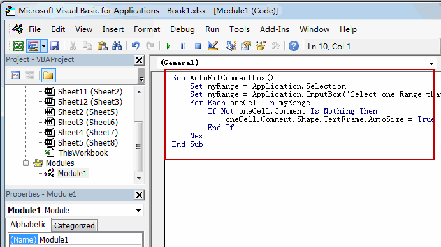Viewport: 441px width, 247px height.
Task: Open the Format menu
Action: pyautogui.click(x=147, y=29)
